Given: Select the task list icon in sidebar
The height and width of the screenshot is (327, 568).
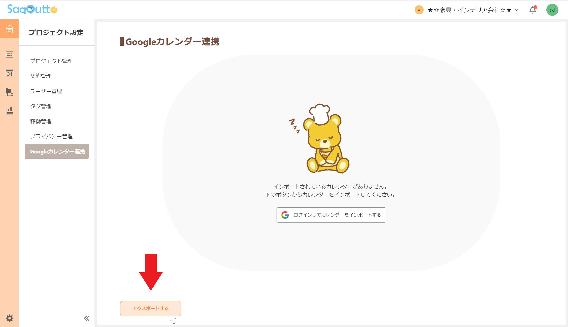Looking at the screenshot, I should [9, 55].
